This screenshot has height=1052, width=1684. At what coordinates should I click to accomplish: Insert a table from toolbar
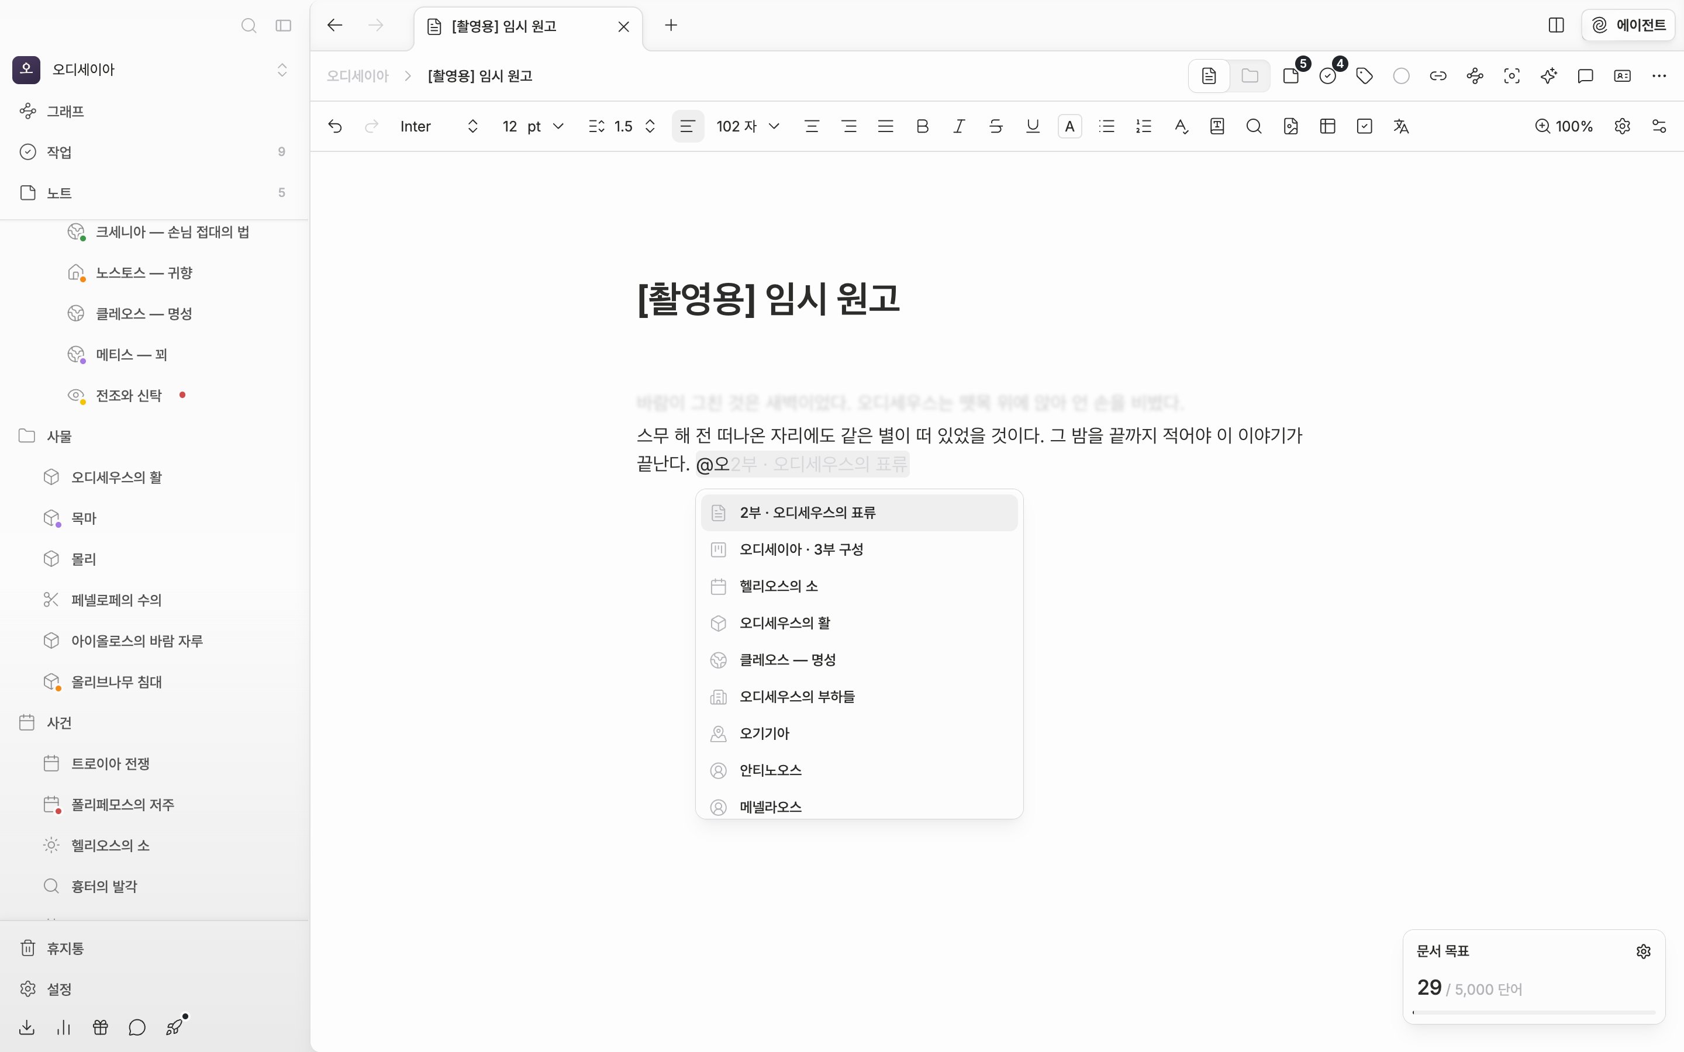click(1328, 126)
